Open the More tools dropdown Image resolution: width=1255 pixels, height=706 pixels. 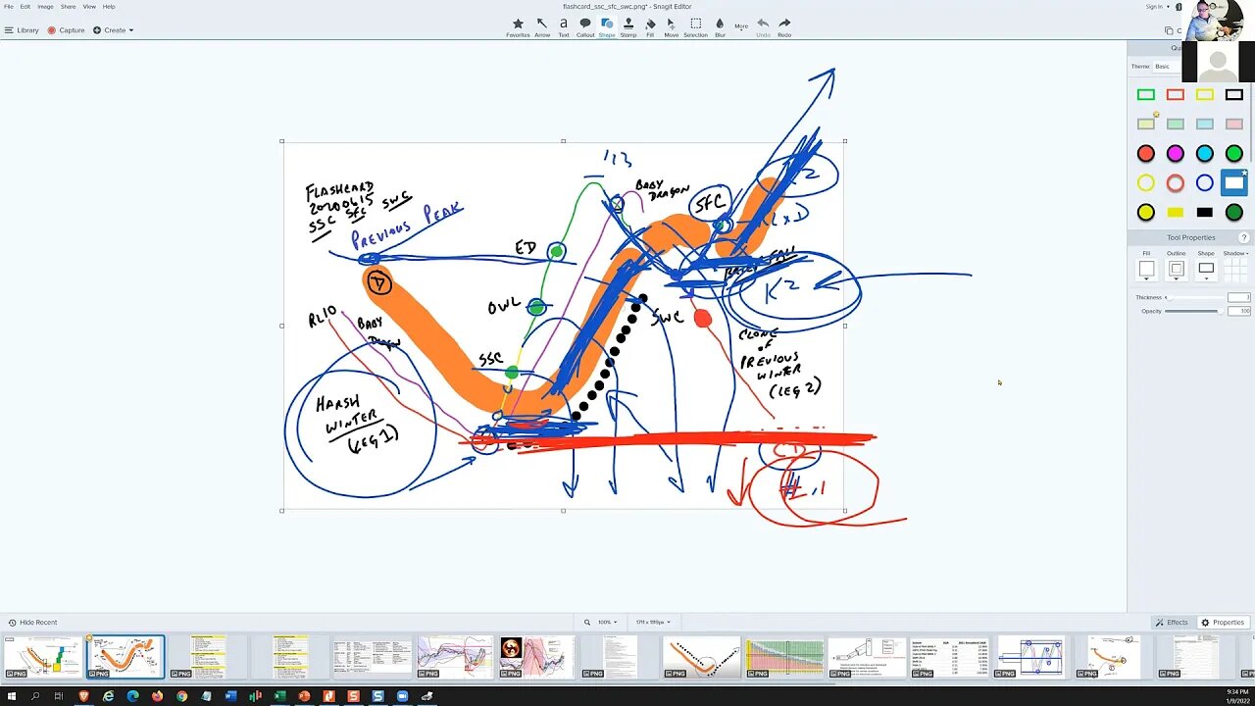741,26
